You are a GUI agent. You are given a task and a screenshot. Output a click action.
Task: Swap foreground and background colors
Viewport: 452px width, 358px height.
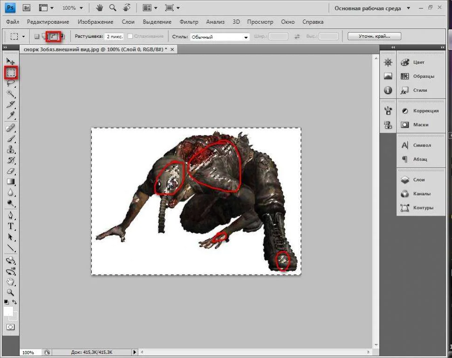click(x=14, y=302)
